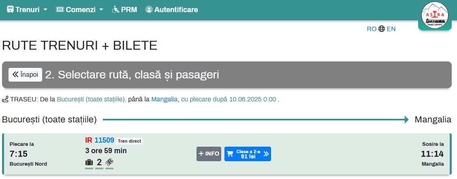
Task: Go back with the Înapoi button
Action: point(25,75)
